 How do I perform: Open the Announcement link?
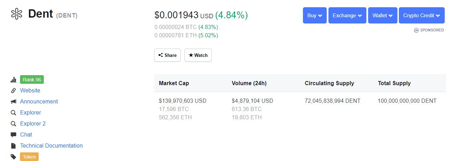pyautogui.click(x=39, y=102)
